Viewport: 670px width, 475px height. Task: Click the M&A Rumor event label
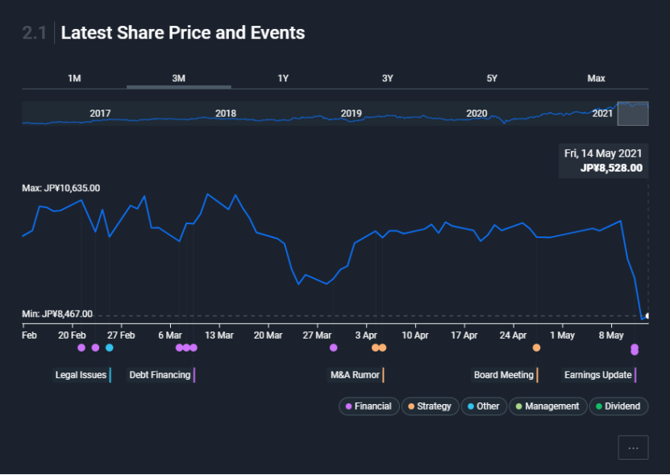coord(355,375)
